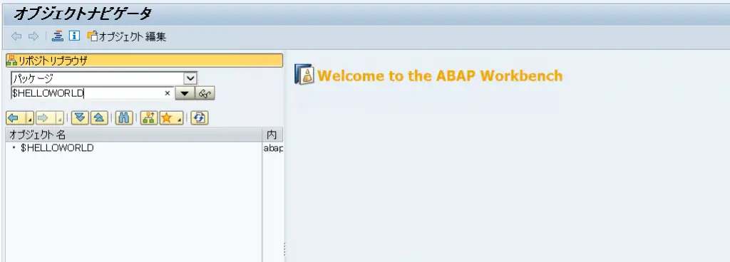Click the favorites star icon
Image resolution: width=730 pixels, height=262 pixels.
tap(166, 118)
